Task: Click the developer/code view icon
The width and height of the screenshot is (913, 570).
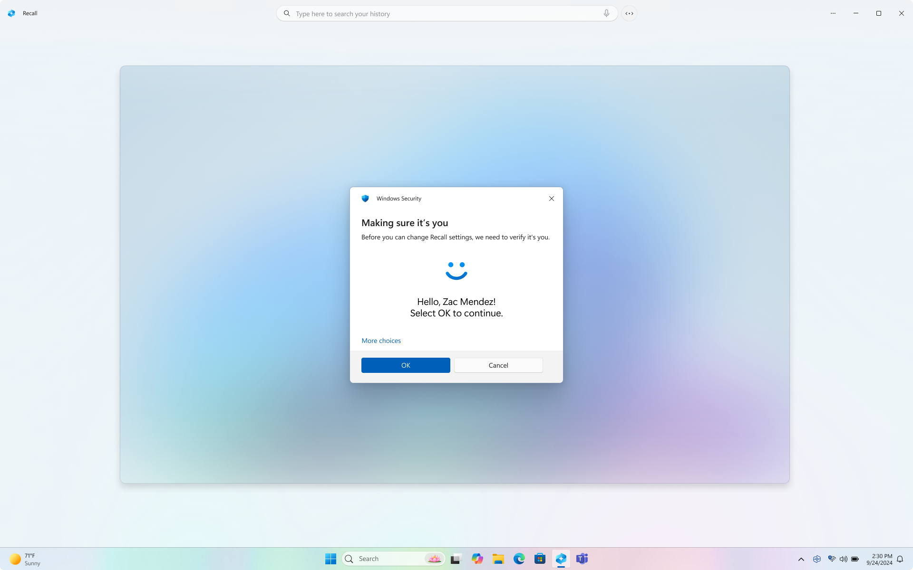Action: 629,13
